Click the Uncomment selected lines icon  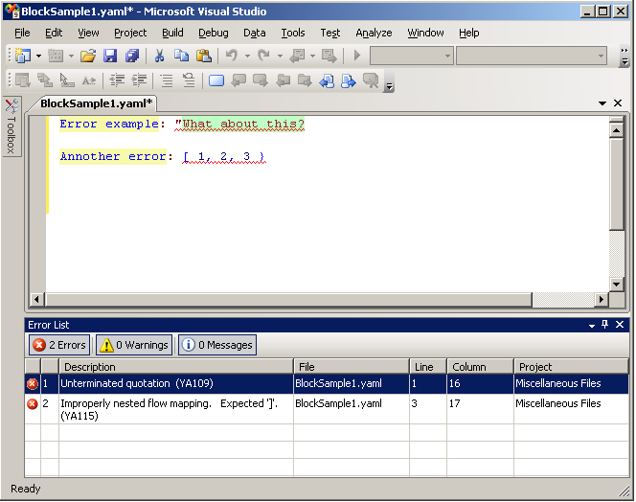pyautogui.click(x=189, y=80)
